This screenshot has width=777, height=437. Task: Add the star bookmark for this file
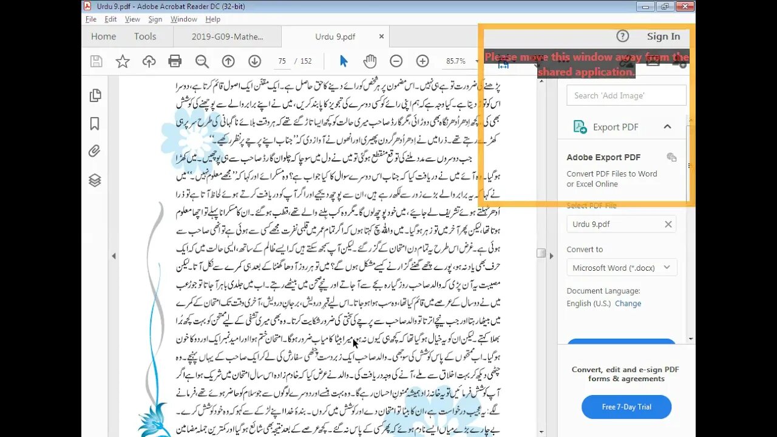[123, 61]
